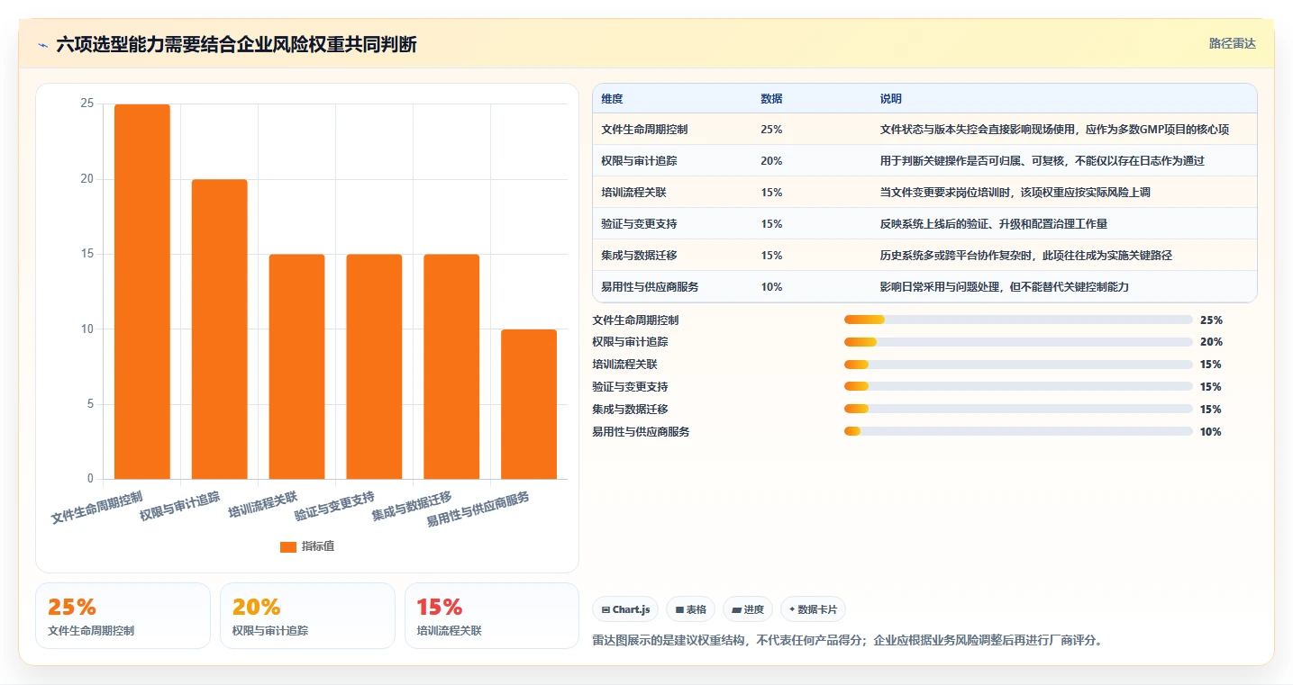The width and height of the screenshot is (1293, 685).
Task: Click description starting 影响日常采用与问题处理
Action: (x=1005, y=287)
